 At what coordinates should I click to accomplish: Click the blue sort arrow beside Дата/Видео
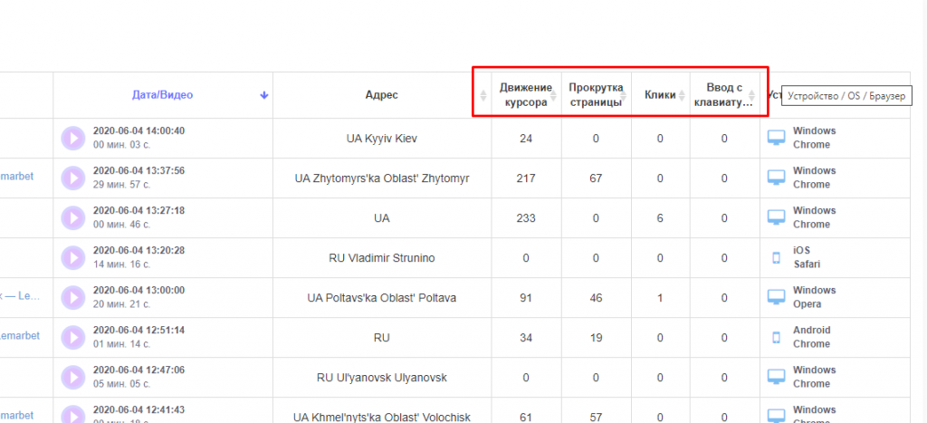pyautogui.click(x=264, y=95)
